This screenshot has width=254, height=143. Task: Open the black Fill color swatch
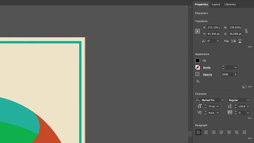198,60
